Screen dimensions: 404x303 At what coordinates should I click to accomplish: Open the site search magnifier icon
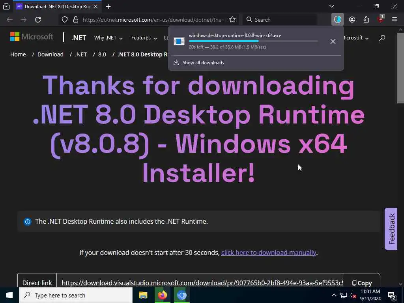[x=382, y=38]
